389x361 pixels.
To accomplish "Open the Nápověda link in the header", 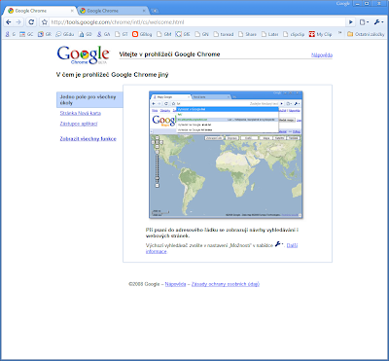I will tap(322, 55).
